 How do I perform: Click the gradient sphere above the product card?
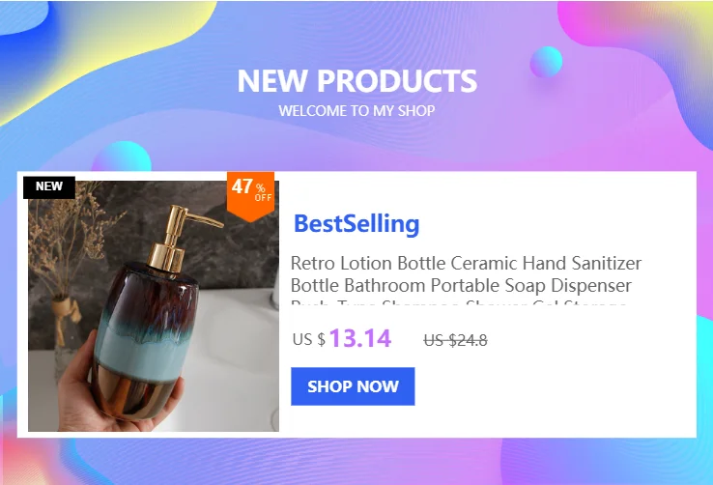[x=122, y=157]
